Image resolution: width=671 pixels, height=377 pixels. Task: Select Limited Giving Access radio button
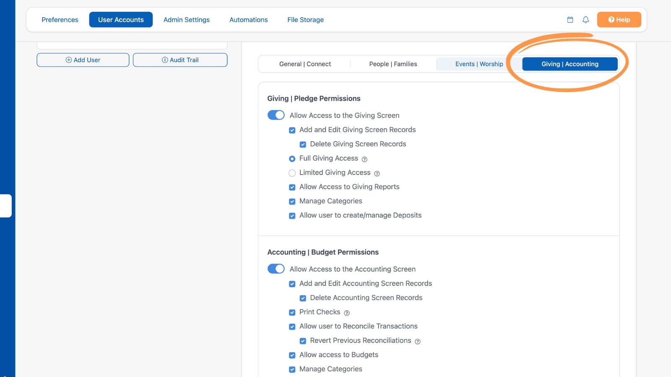pos(292,173)
